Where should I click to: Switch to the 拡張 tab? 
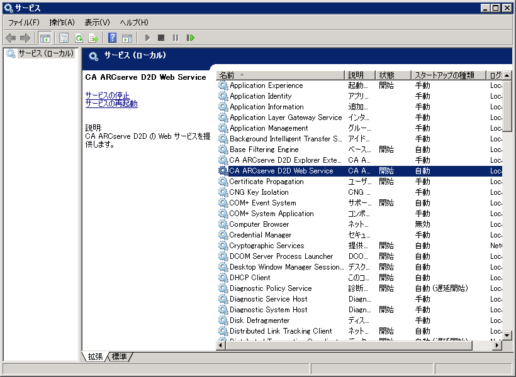coord(95,357)
